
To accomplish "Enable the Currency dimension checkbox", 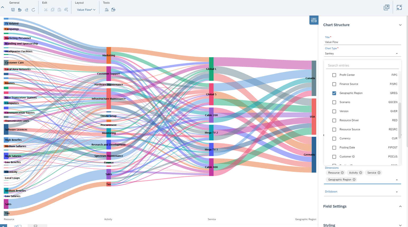I will pyautogui.click(x=334, y=139).
